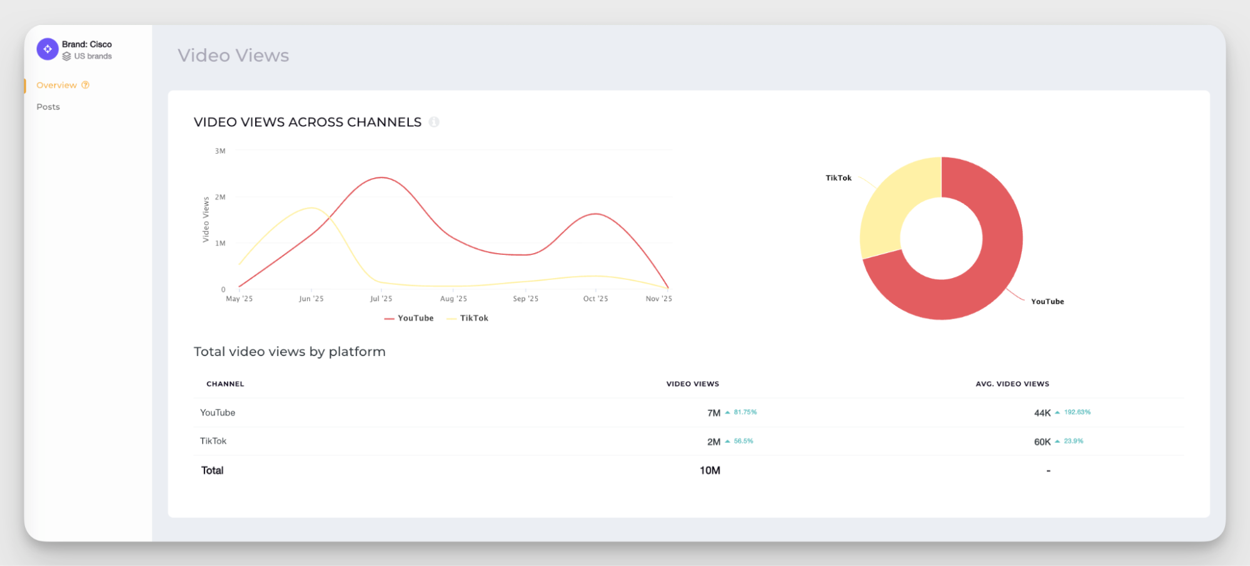Image resolution: width=1250 pixels, height=566 pixels.
Task: Select the YouTube row in platform table
Action: [x=218, y=412]
